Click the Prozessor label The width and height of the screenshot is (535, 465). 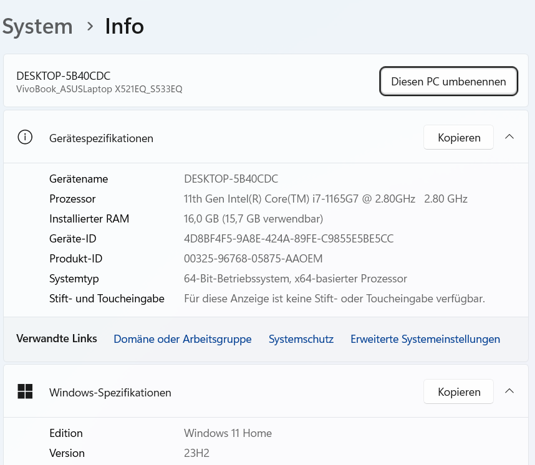point(72,199)
